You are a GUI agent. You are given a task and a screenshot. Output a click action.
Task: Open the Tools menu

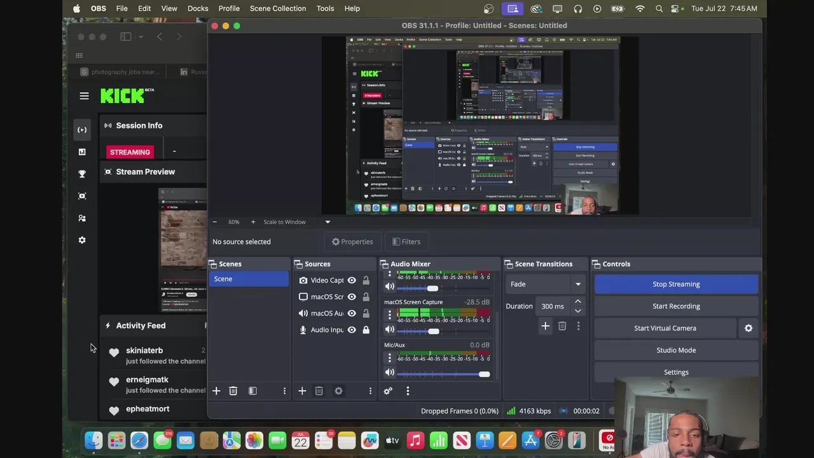(325, 8)
